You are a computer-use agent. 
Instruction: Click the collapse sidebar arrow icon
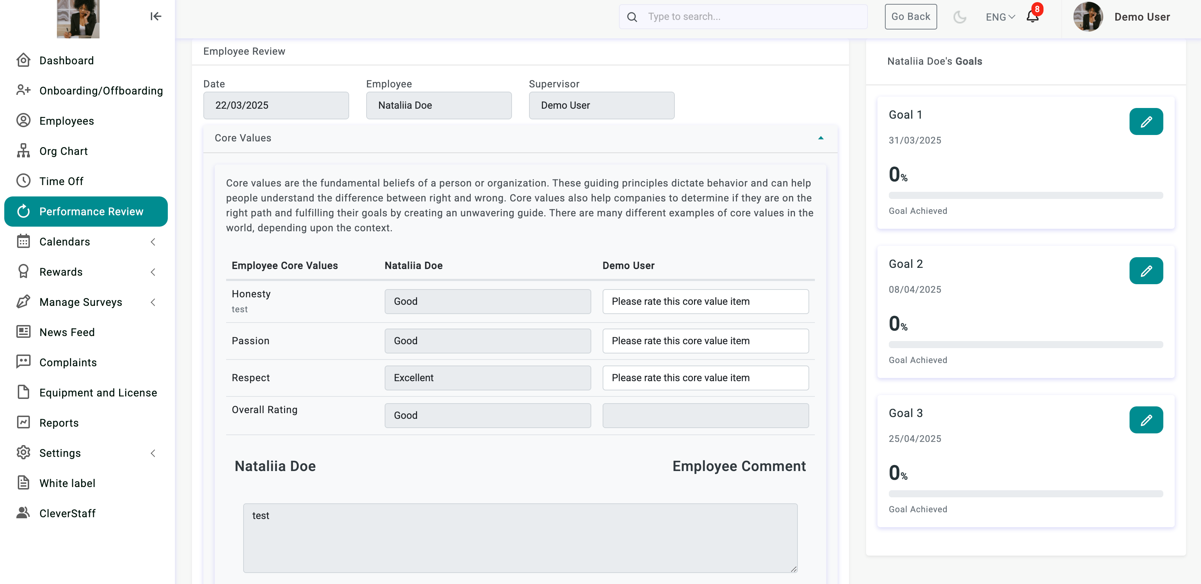156,17
